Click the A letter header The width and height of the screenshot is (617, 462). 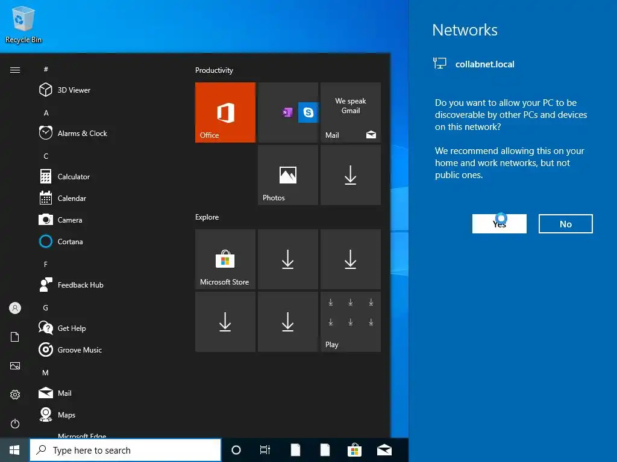(46, 112)
